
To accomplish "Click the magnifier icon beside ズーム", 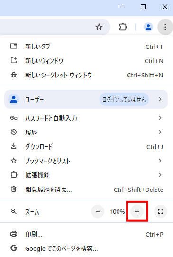I will click(x=14, y=211).
